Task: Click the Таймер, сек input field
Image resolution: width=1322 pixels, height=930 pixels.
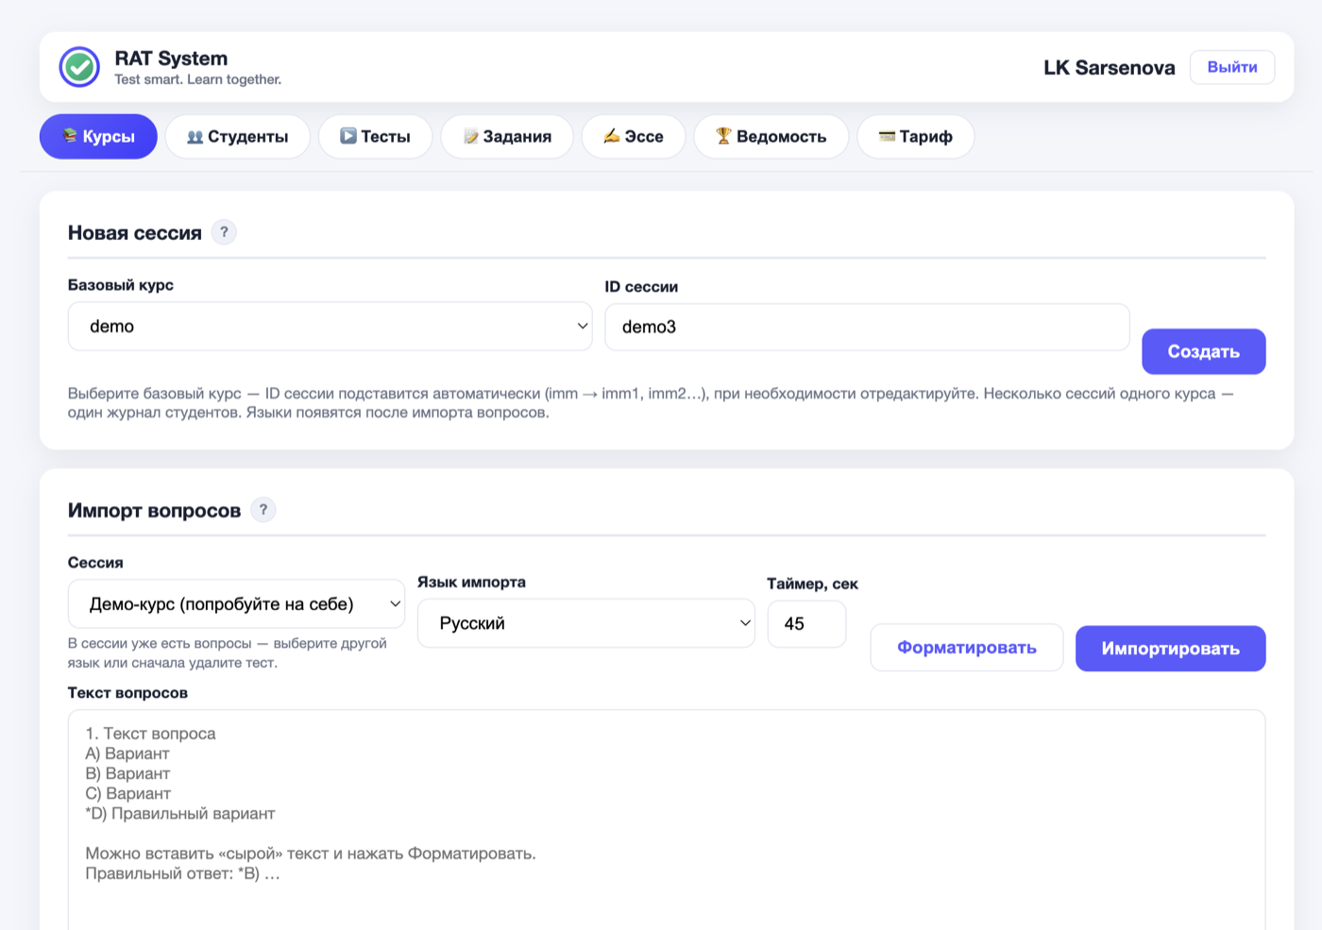Action: point(806,623)
